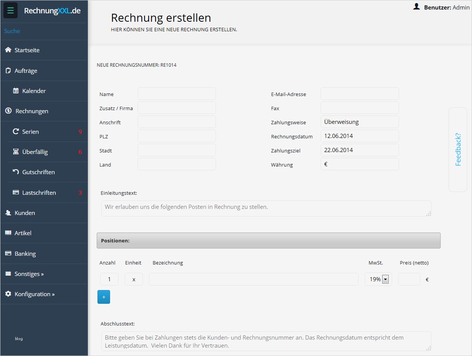
Task: Click the Einleitungstext text area
Action: pyautogui.click(x=266, y=208)
